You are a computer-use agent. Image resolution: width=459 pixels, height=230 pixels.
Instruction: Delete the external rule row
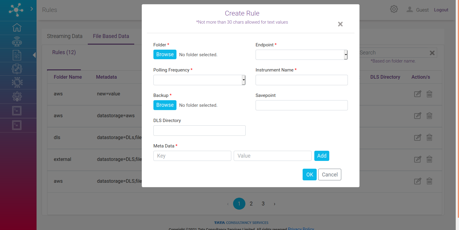[x=429, y=159]
